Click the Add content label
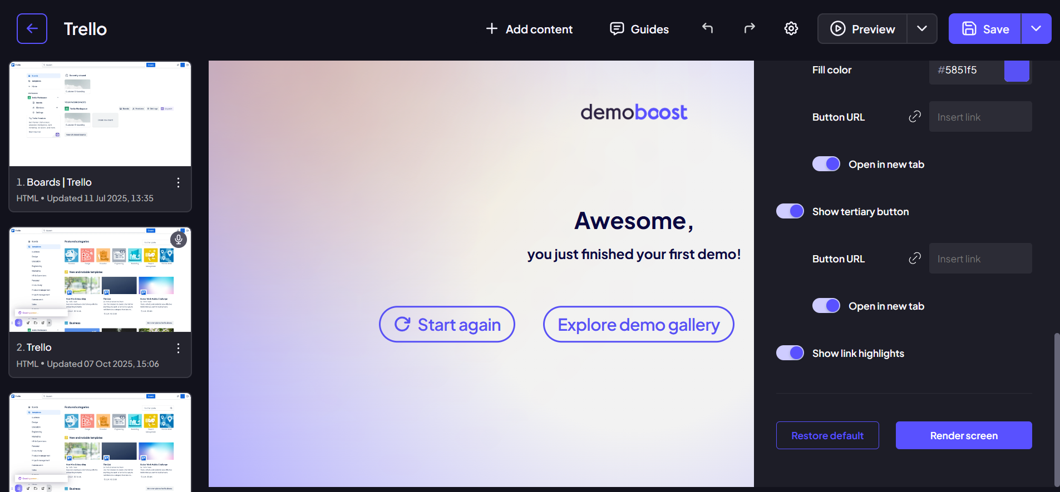Screen dimensions: 1060x492 pyautogui.click(x=539, y=29)
